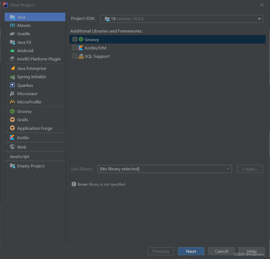Click the 'Additional Libraries and Frameworks:' label
Viewport: 270px width, 259px height.
pyautogui.click(x=106, y=31)
